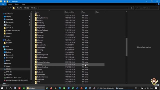Open SEEMIM intro-sub-end folder
This screenshot has height=90, width=160.
click(13, 30)
